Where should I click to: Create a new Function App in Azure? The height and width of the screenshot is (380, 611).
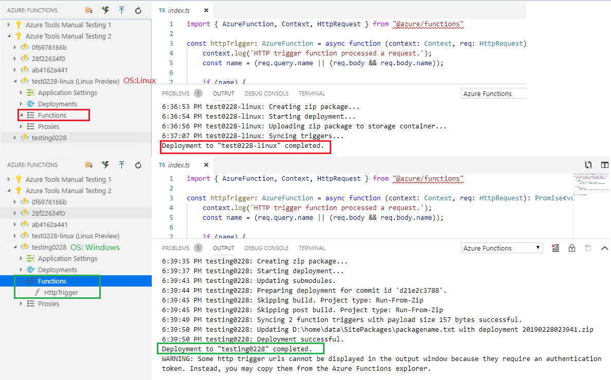[105, 10]
